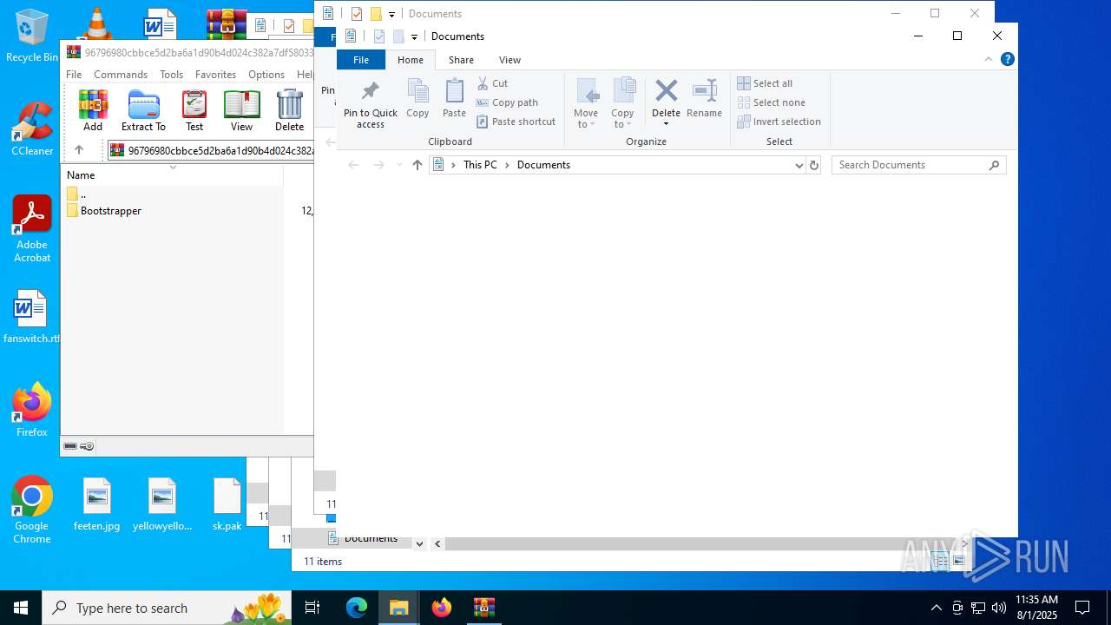Sort by Name column in WinRAR
This screenshot has width=1111, height=625.
[x=174, y=174]
